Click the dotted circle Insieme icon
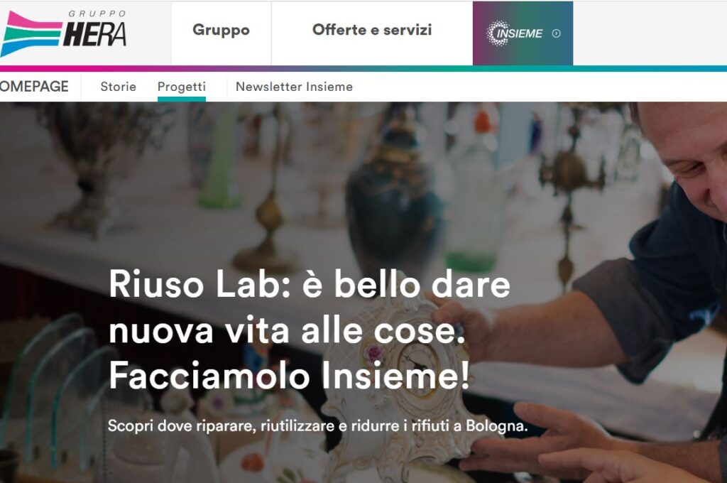Image resolution: width=727 pixels, height=483 pixels. 497,33
